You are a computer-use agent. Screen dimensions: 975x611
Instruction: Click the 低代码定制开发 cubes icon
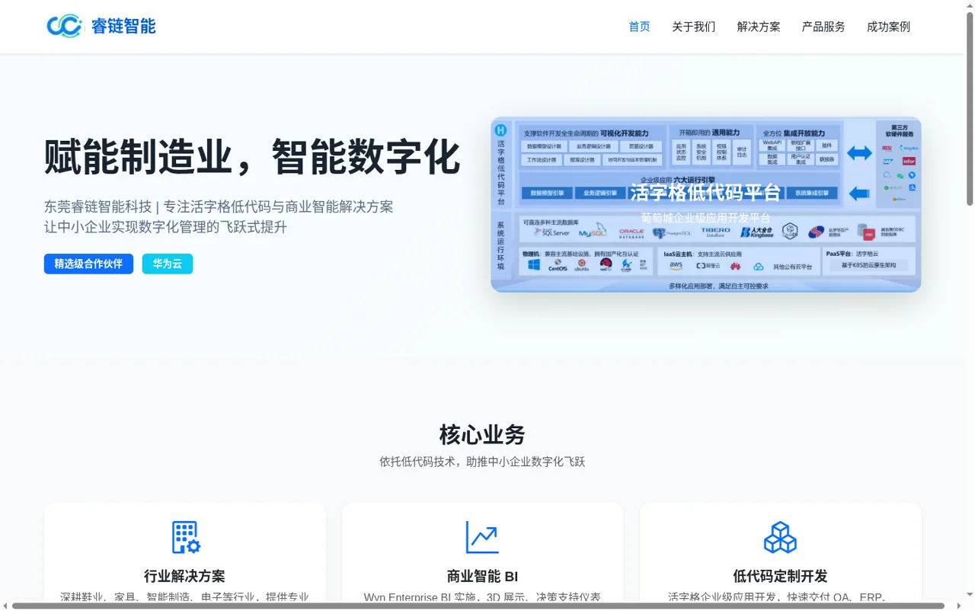tap(780, 537)
